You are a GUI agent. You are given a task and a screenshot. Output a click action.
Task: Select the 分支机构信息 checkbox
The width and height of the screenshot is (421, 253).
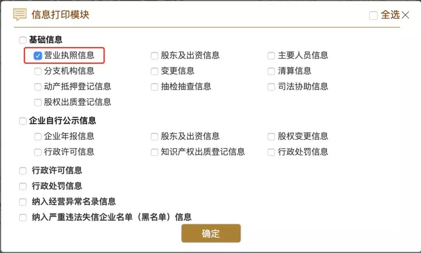tap(38, 71)
